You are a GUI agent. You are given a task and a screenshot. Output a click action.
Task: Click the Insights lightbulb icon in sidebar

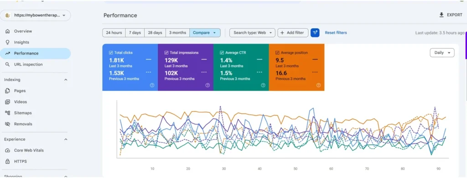[x=8, y=42]
